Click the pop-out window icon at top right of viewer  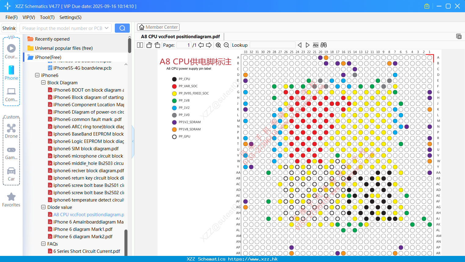[x=459, y=36]
